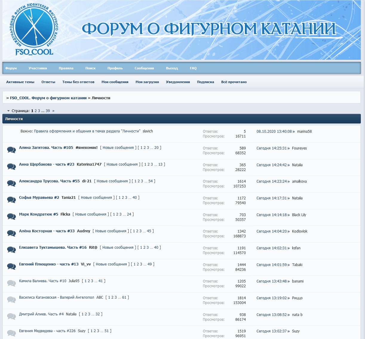The height and width of the screenshot is (339, 365).
Task: Select the Активные темы tab
Action: tap(20, 82)
